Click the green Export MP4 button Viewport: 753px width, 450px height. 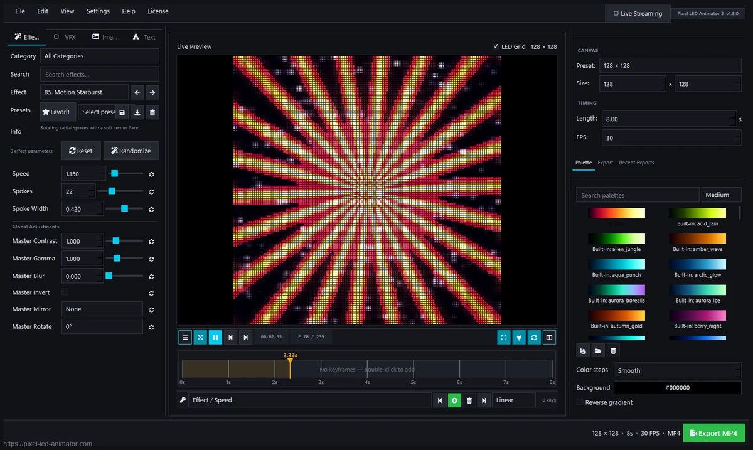(x=714, y=433)
